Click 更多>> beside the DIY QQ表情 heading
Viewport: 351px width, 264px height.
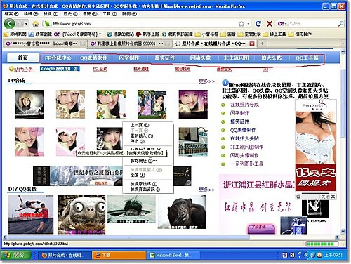(x=206, y=190)
